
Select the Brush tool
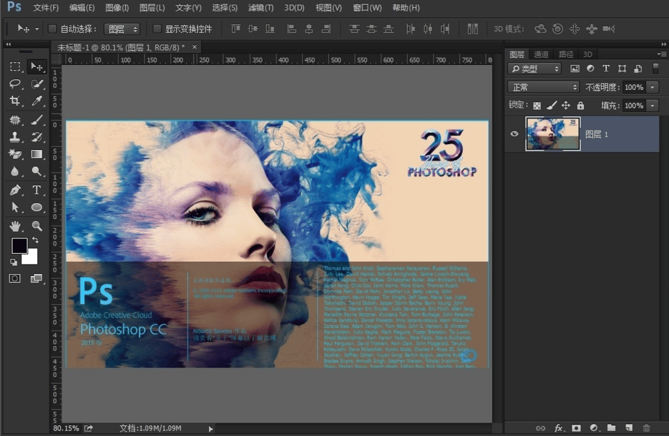[x=37, y=120]
